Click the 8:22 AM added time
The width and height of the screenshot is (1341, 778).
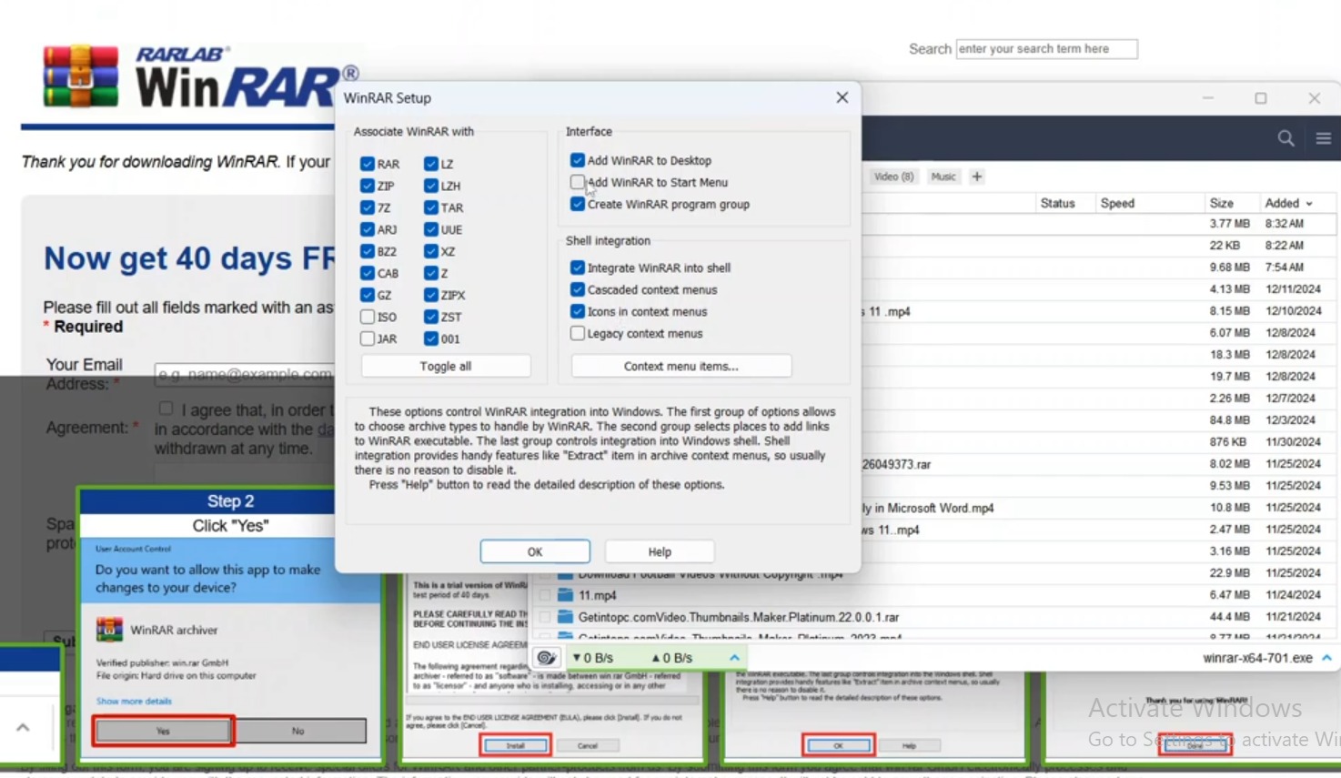pyautogui.click(x=1284, y=246)
